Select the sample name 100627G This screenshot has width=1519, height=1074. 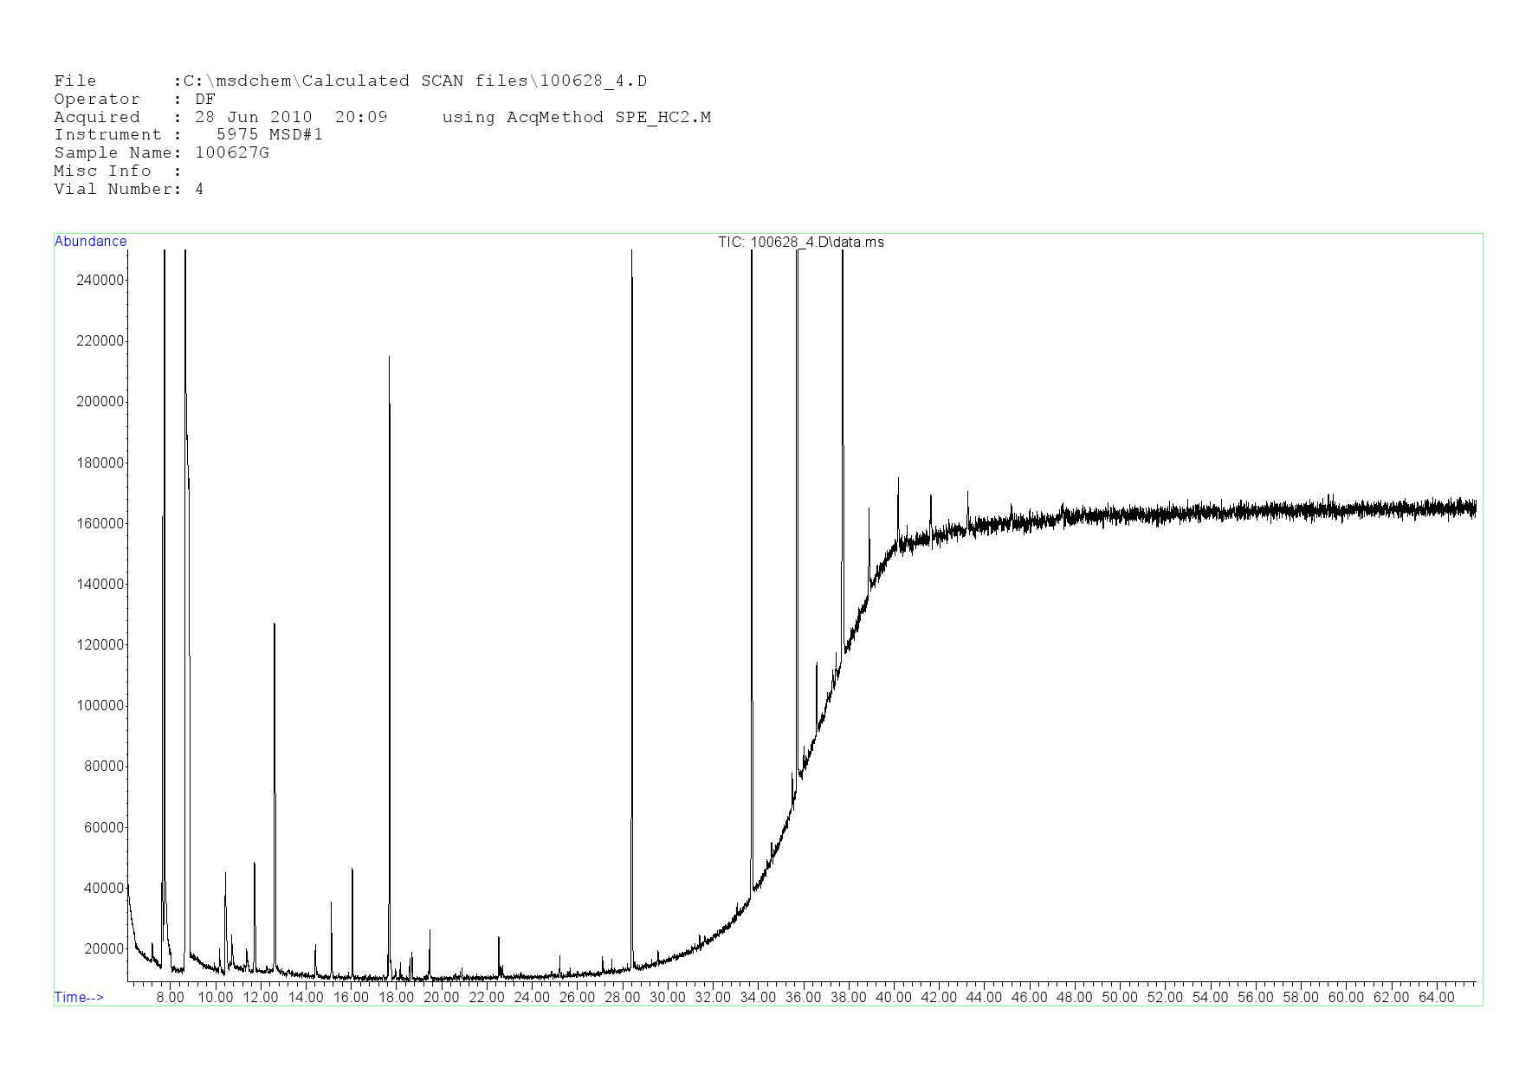[x=232, y=152]
